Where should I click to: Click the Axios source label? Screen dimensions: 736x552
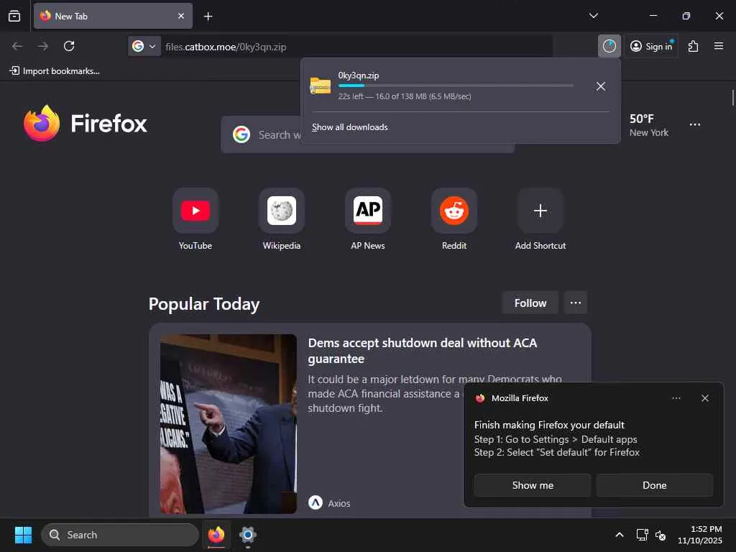[329, 503]
